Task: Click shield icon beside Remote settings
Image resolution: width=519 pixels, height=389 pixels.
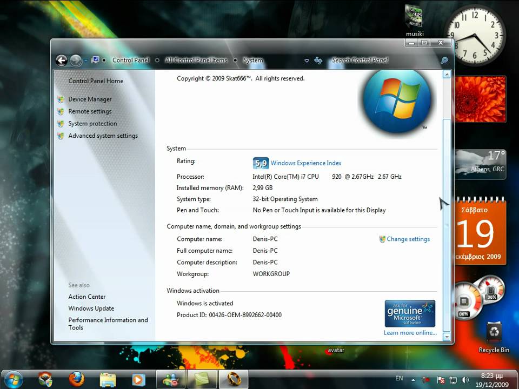Action: click(x=61, y=111)
